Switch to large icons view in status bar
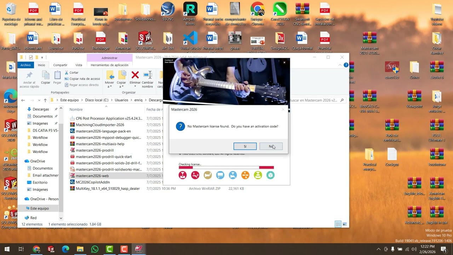 pos(344,224)
